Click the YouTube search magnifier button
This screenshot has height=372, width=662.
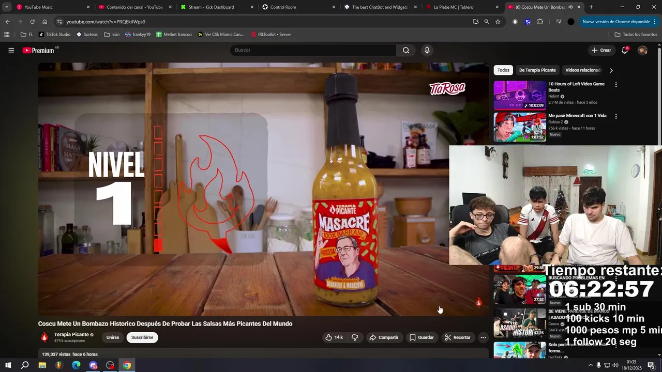pos(406,50)
